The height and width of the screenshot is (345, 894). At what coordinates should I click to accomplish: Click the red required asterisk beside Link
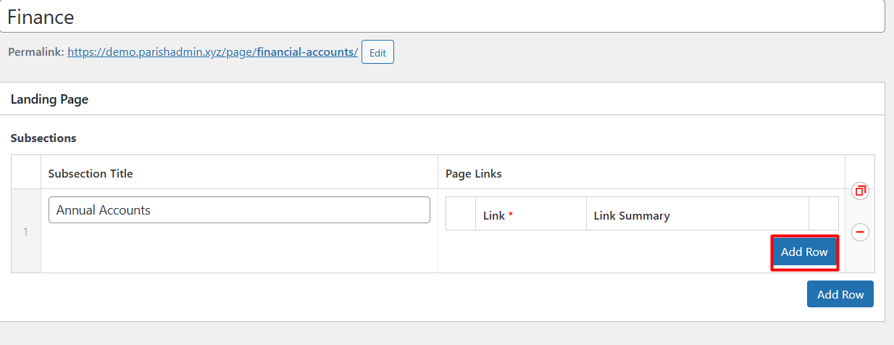tap(511, 215)
